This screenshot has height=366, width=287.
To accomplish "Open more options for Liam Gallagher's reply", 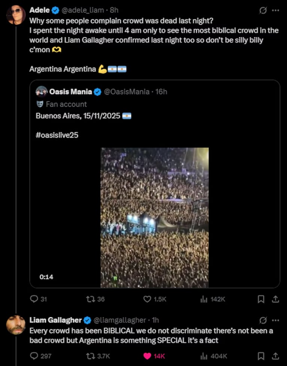I will pos(276,320).
